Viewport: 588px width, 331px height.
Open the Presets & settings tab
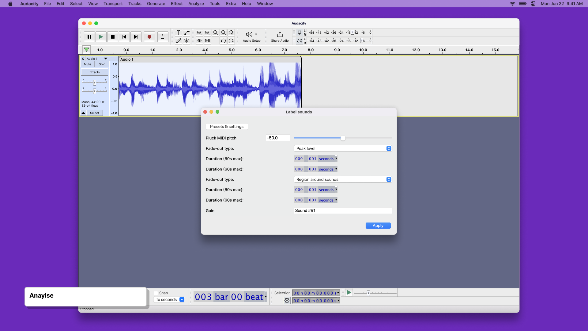227,126
